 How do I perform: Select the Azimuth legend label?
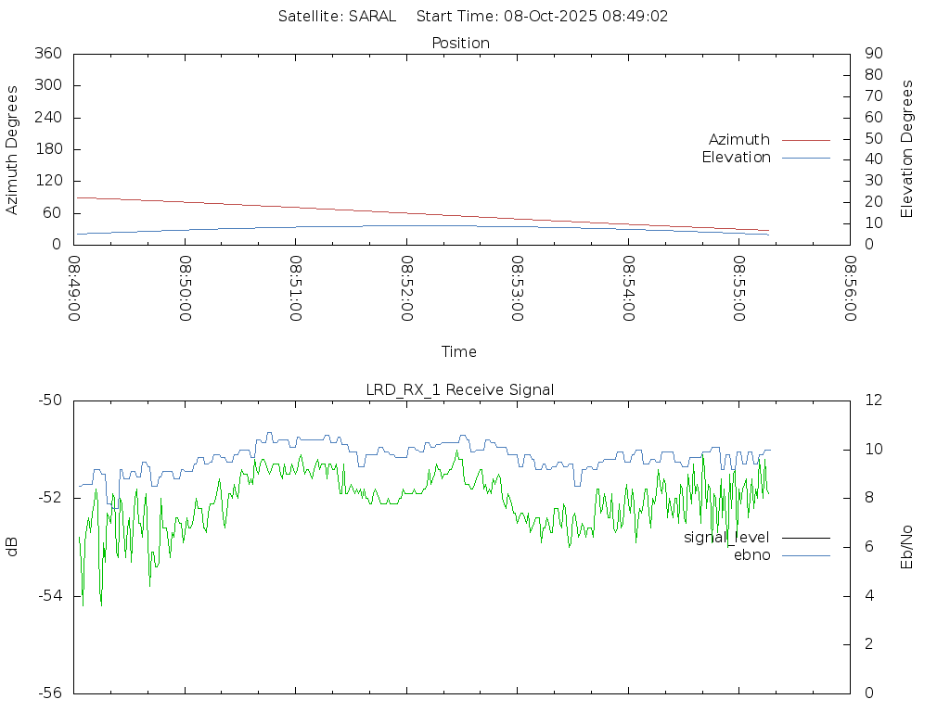coord(738,140)
